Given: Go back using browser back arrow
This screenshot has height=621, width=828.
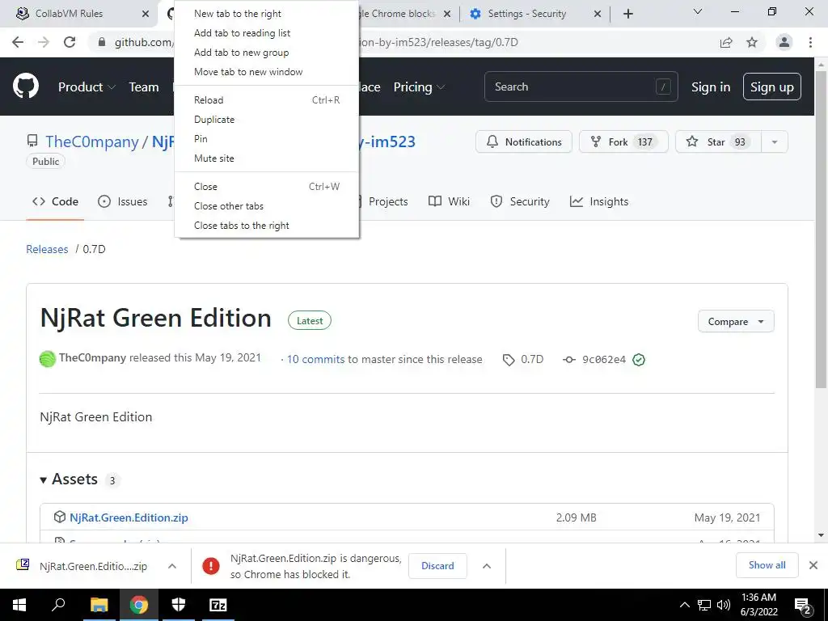Looking at the screenshot, I should 18,42.
